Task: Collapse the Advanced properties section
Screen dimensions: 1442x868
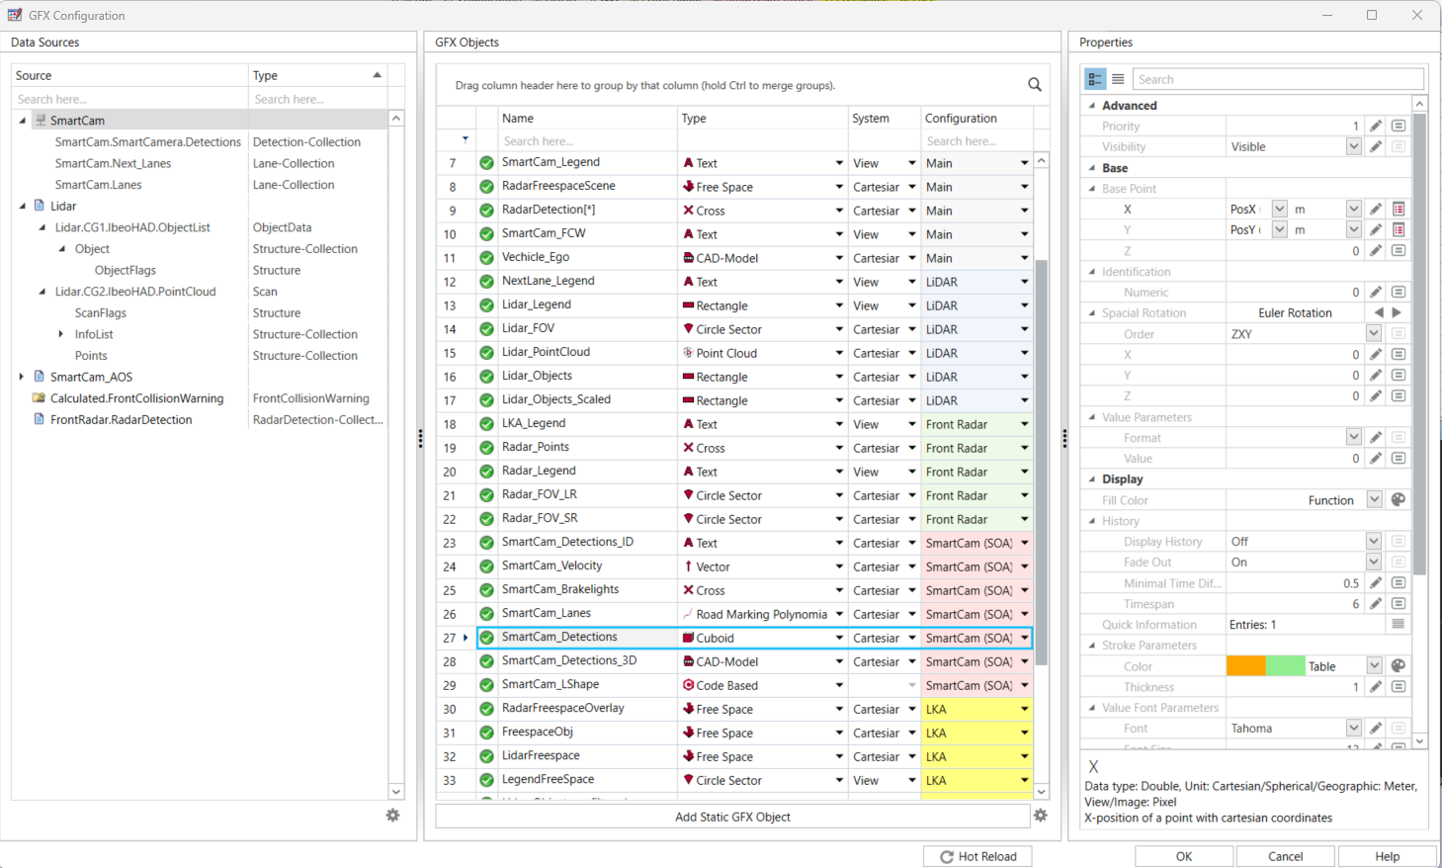Action: [x=1092, y=105]
